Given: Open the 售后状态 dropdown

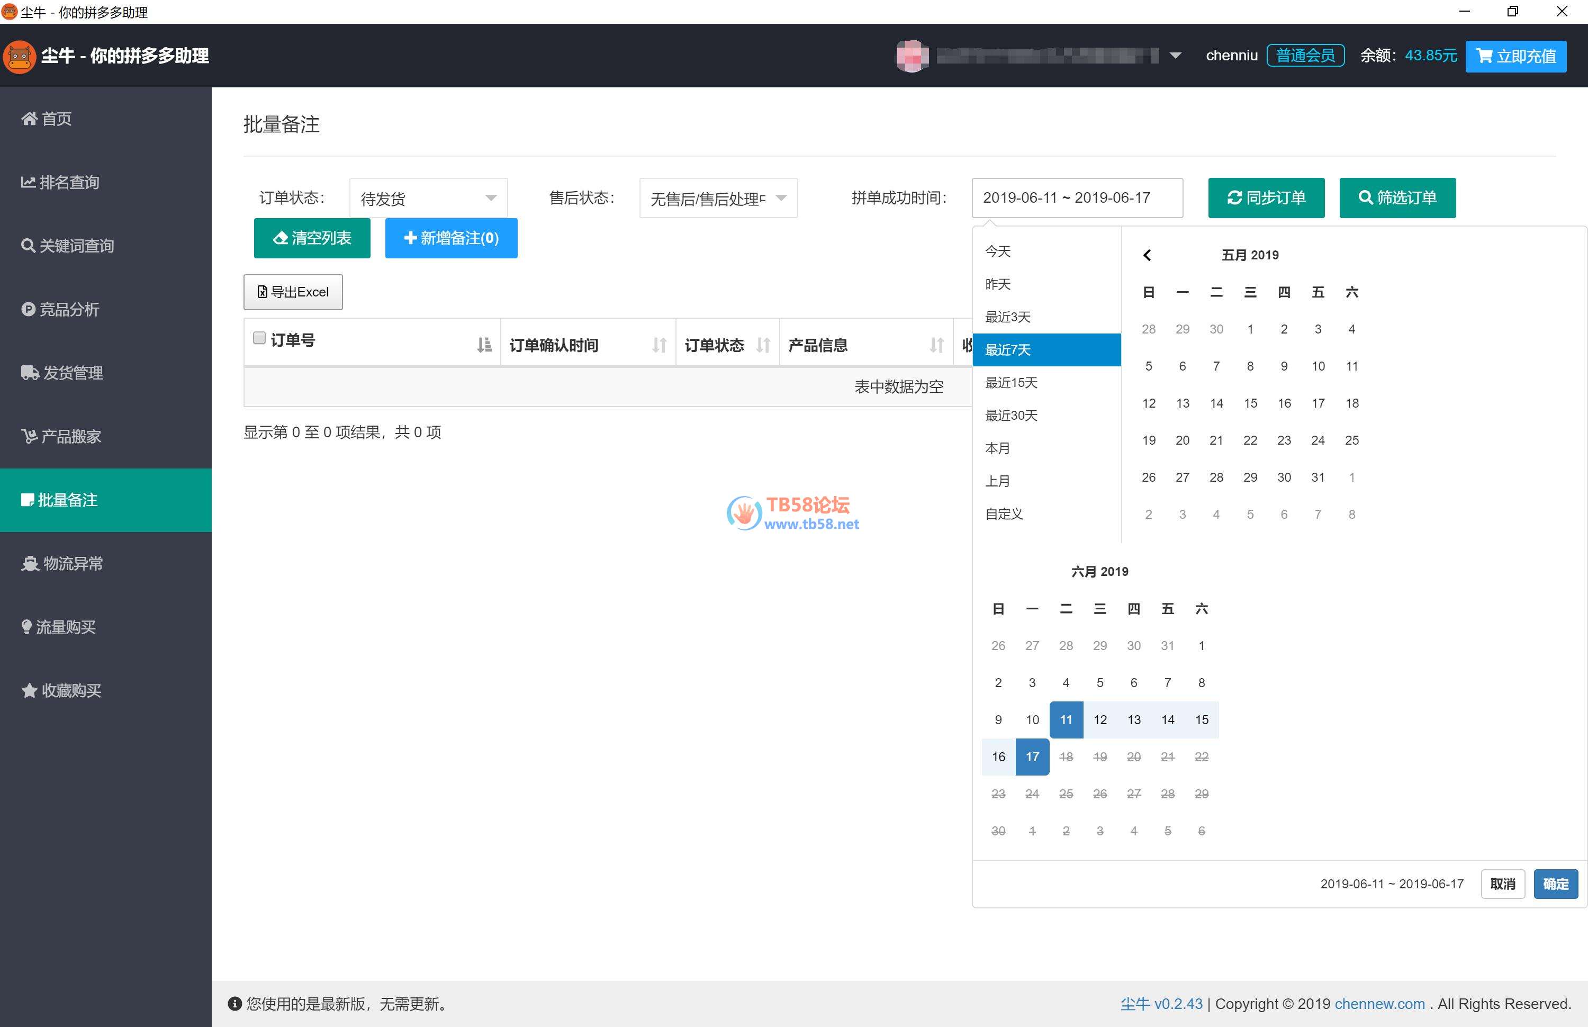Looking at the screenshot, I should (718, 198).
